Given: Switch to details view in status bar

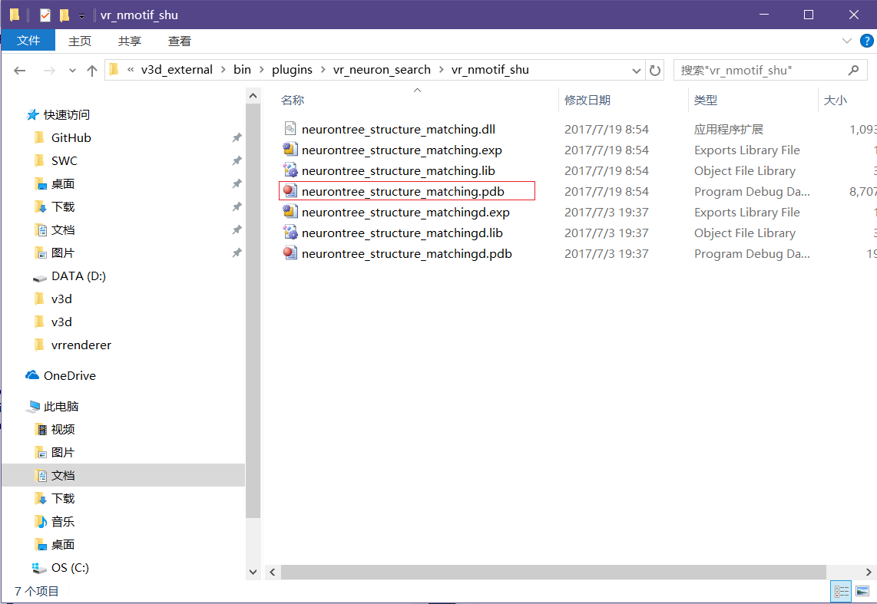Looking at the screenshot, I should tap(842, 591).
